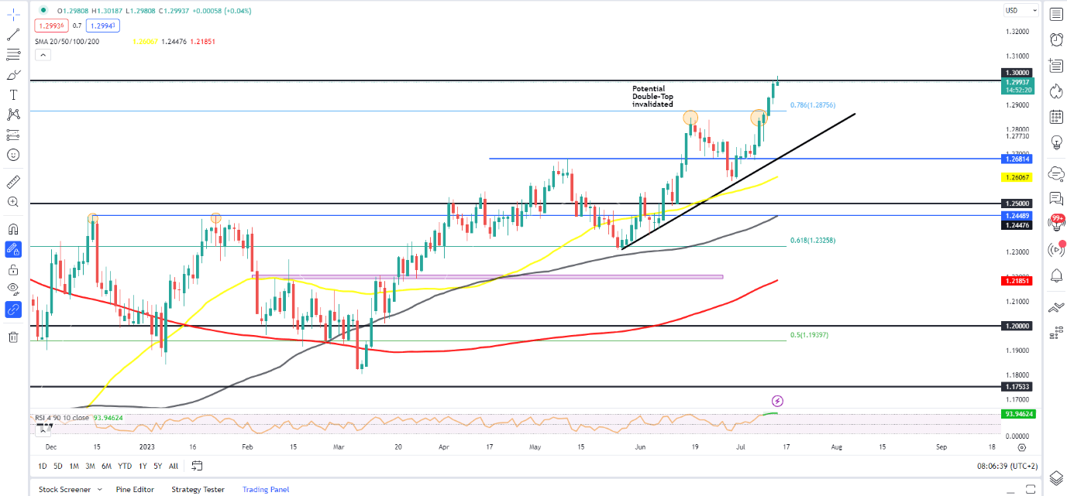Click the blue buy price 1.29943
This screenshot has width=1067, height=496.
pyautogui.click(x=102, y=26)
